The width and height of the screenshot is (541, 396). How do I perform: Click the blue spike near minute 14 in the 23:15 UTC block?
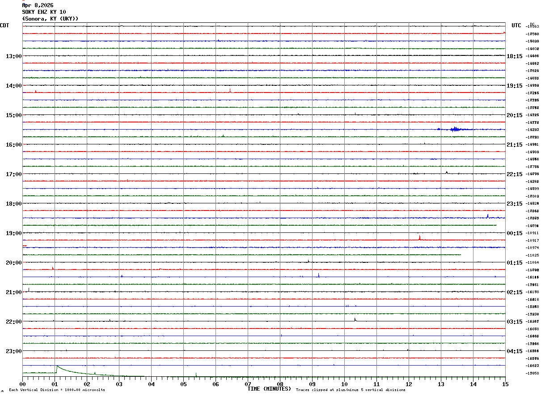tap(487, 216)
